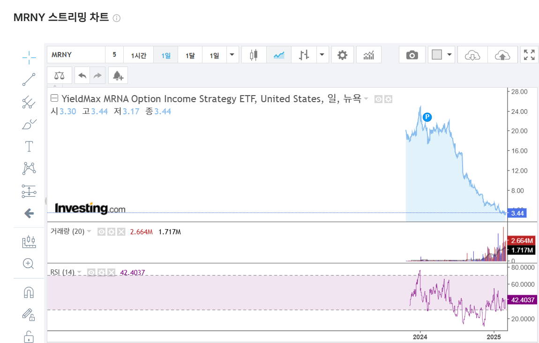Click the MRNY symbol input field
This screenshot has height=343, width=539.
point(76,55)
